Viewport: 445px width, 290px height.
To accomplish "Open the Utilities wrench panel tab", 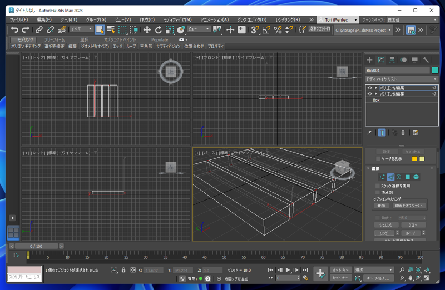I will (426, 60).
